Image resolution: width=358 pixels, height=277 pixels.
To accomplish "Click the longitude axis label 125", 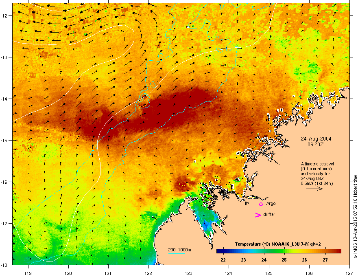I will [269, 273].
